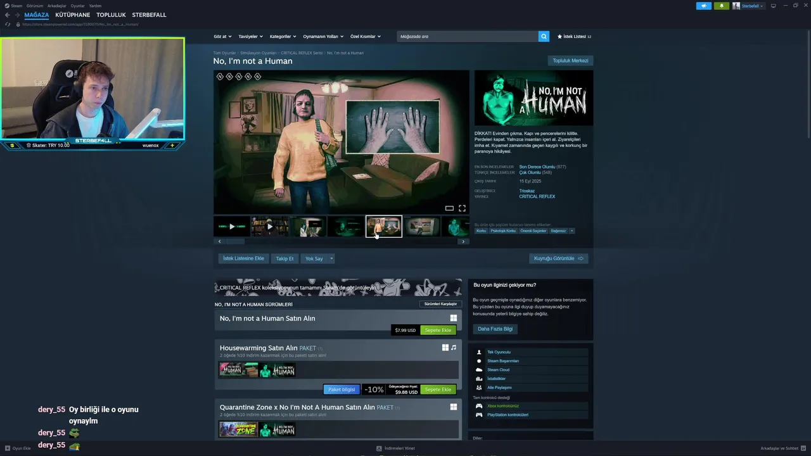Screen dimensions: 811x456
Task: Open the Yardım menu
Action: [95, 6]
